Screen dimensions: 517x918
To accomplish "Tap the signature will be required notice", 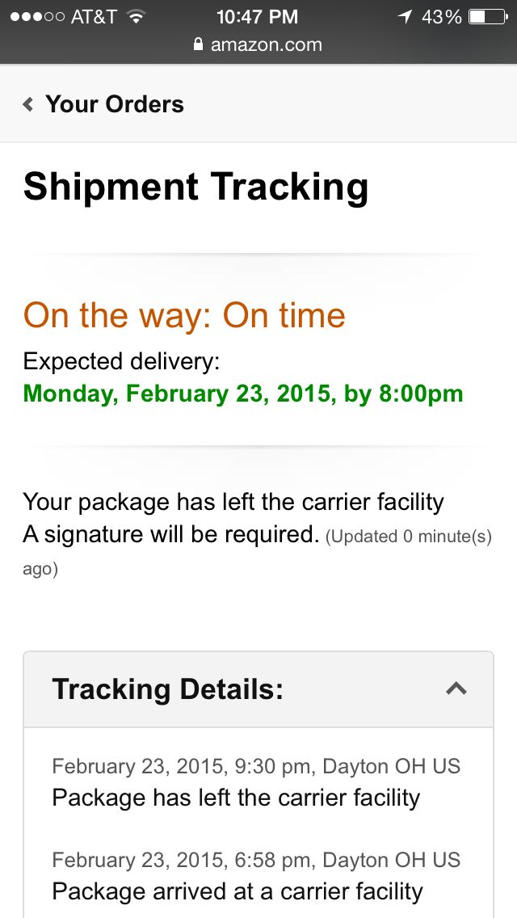I will pos(170,534).
